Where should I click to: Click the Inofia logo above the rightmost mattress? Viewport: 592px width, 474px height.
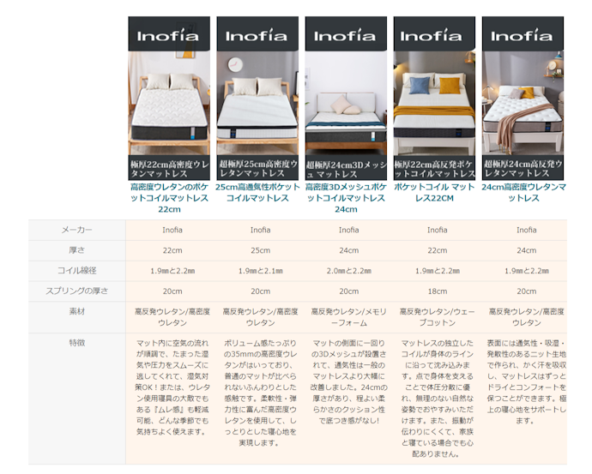click(x=523, y=35)
